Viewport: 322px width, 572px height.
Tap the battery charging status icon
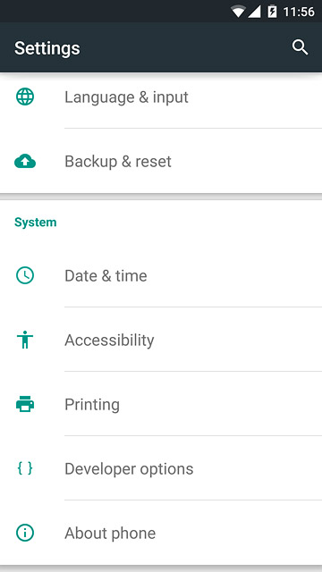pos(272,12)
